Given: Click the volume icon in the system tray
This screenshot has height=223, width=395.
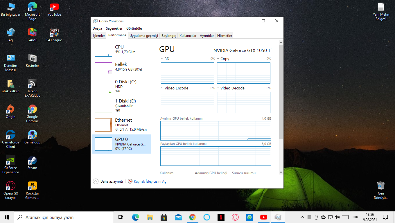Looking at the screenshot, I should [337, 217].
